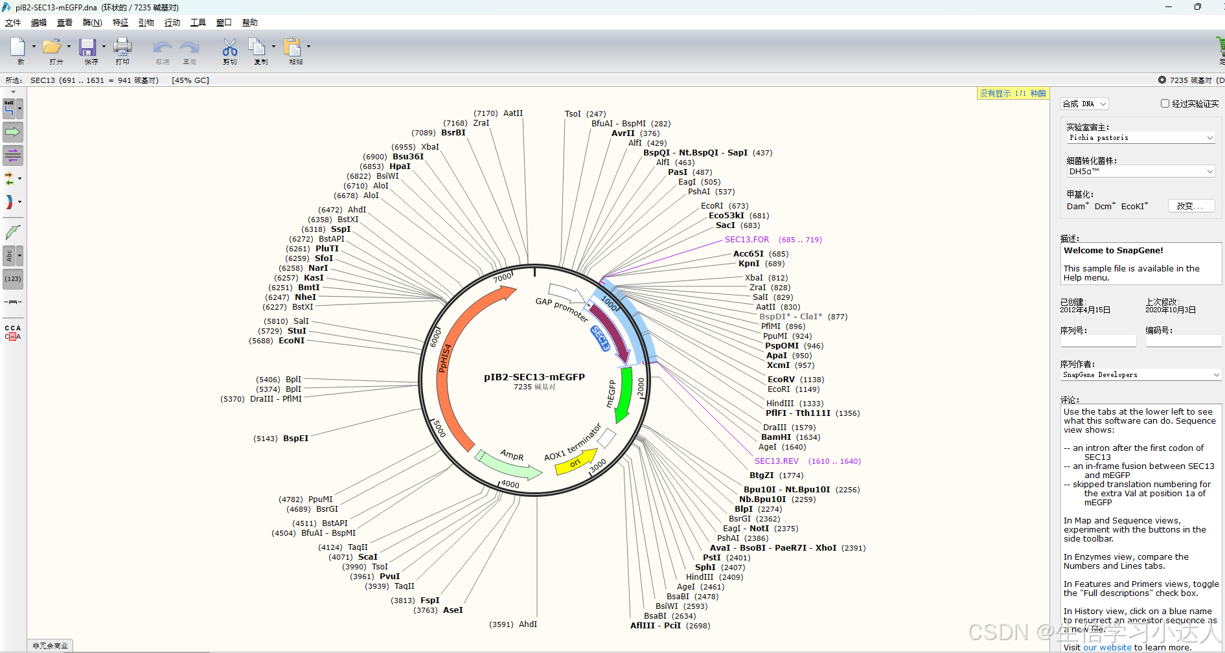
Task: Toggle the Abc feature labels button
Action: (9, 256)
